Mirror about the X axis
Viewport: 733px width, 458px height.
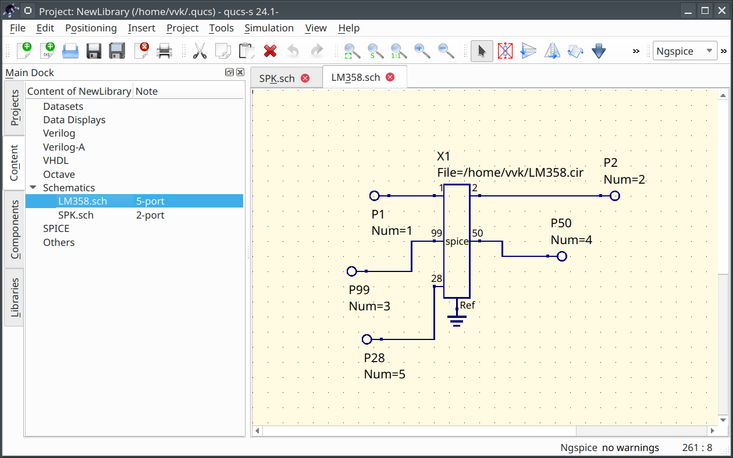[x=528, y=51]
